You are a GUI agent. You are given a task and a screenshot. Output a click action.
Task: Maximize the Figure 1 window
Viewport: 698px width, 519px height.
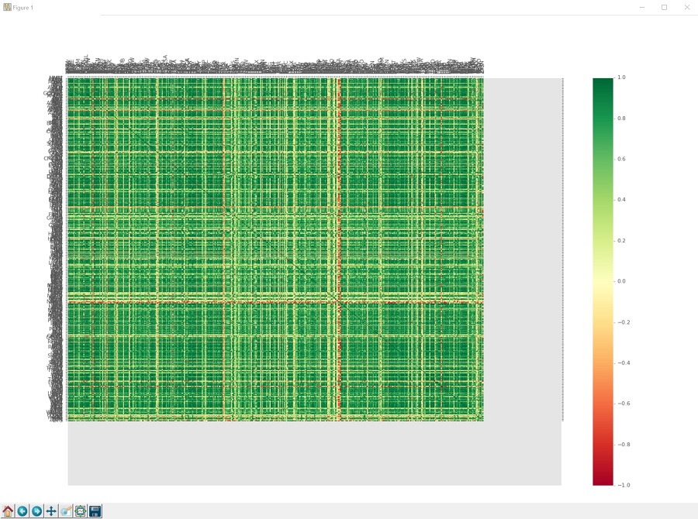(x=664, y=7)
